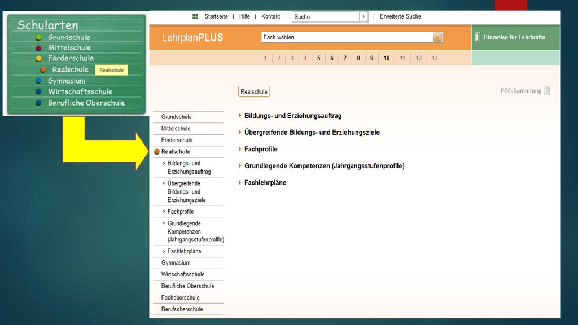Open the Fach wählen dropdown arrow
The image size is (578, 325).
[x=437, y=37]
